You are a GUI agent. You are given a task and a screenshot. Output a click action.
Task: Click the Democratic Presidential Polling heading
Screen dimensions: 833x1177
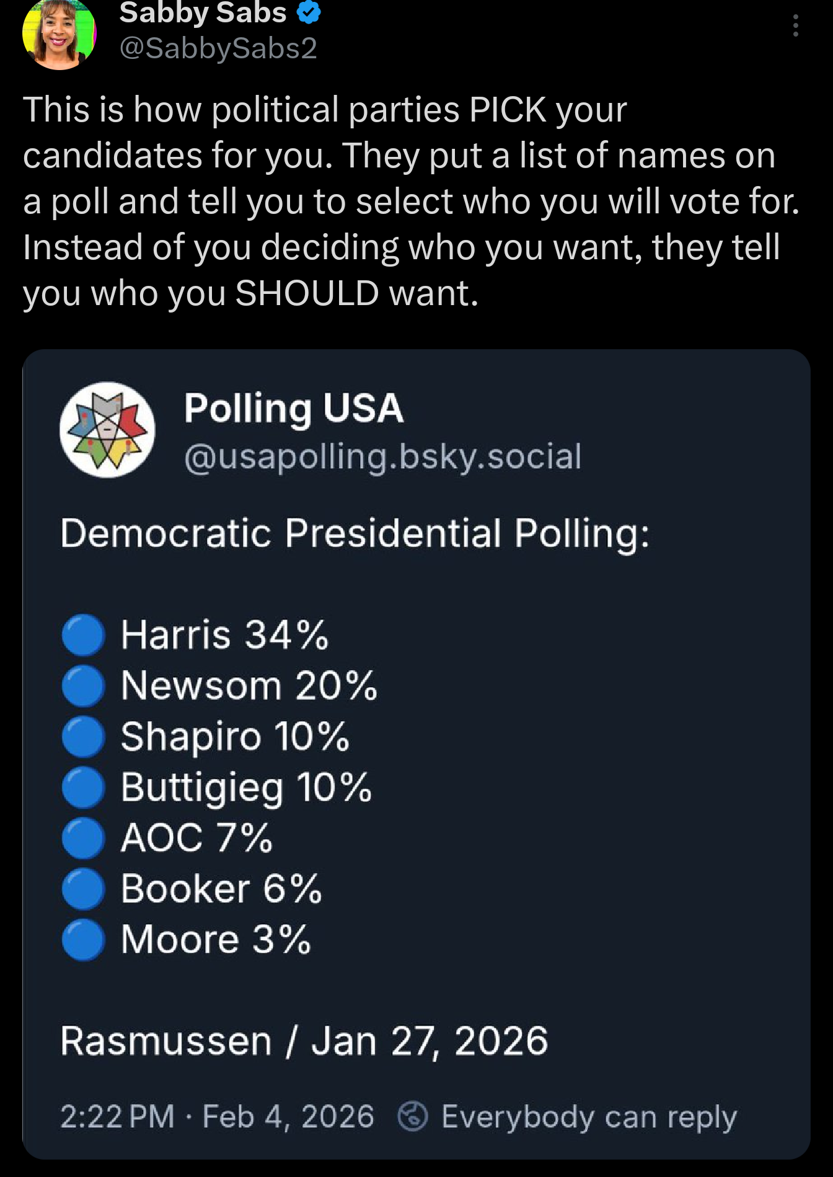(355, 533)
